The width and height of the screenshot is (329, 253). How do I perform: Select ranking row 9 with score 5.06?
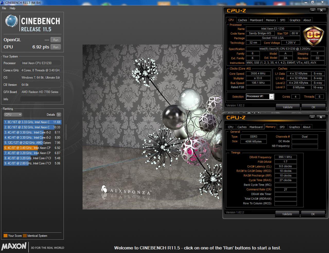pyautogui.click(x=32, y=163)
